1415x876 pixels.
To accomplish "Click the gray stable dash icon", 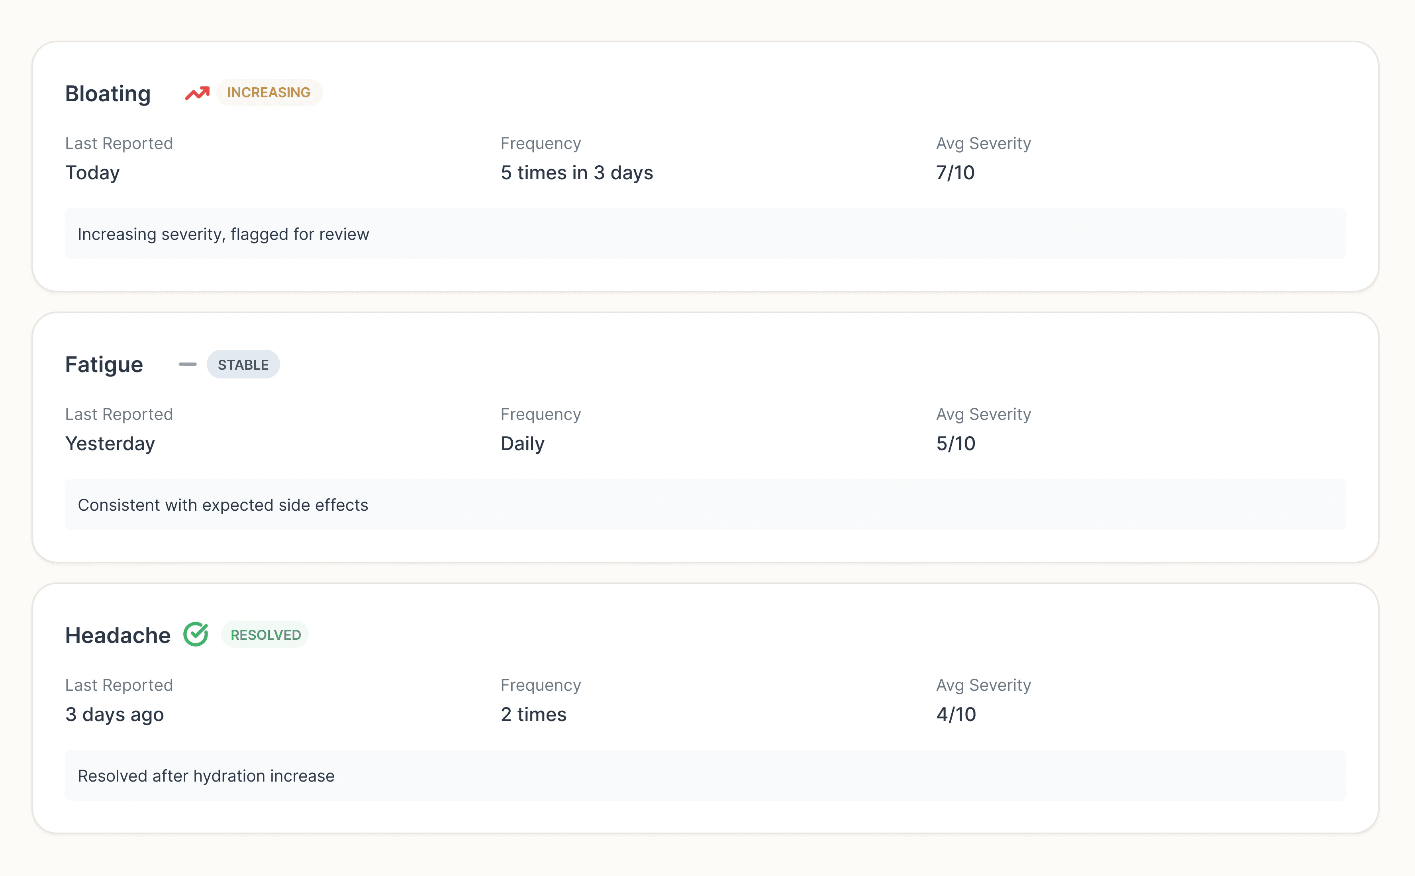I will pos(187,365).
